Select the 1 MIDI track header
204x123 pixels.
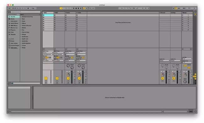tap(48, 13)
